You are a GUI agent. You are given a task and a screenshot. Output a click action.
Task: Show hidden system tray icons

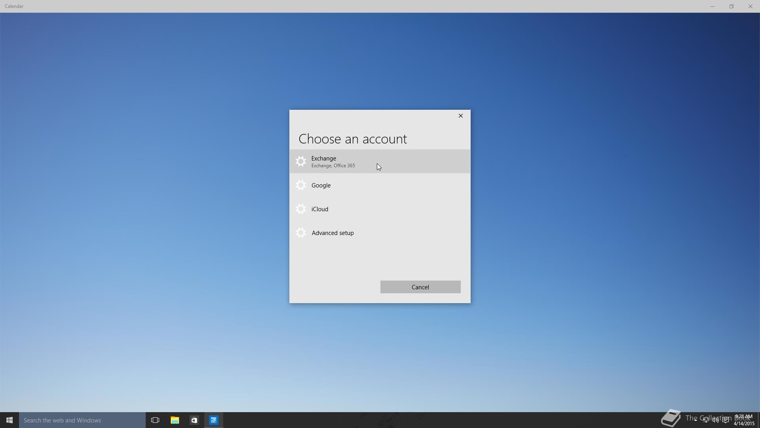click(x=695, y=420)
